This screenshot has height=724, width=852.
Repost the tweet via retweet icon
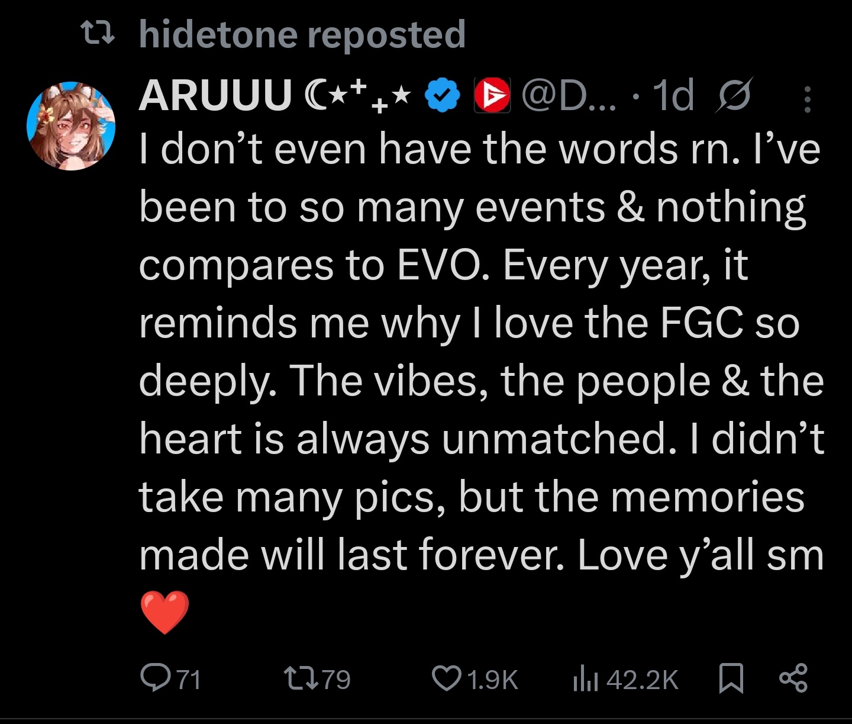(x=299, y=678)
